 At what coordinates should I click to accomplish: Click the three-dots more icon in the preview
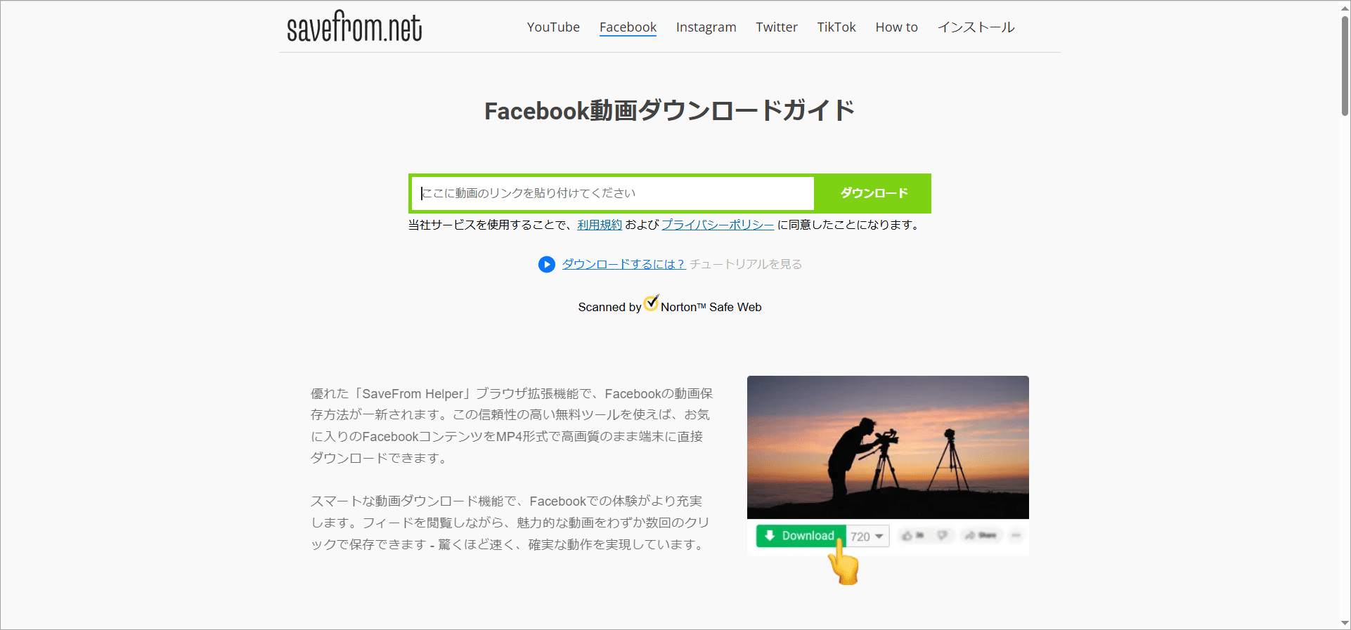pos(1016,536)
